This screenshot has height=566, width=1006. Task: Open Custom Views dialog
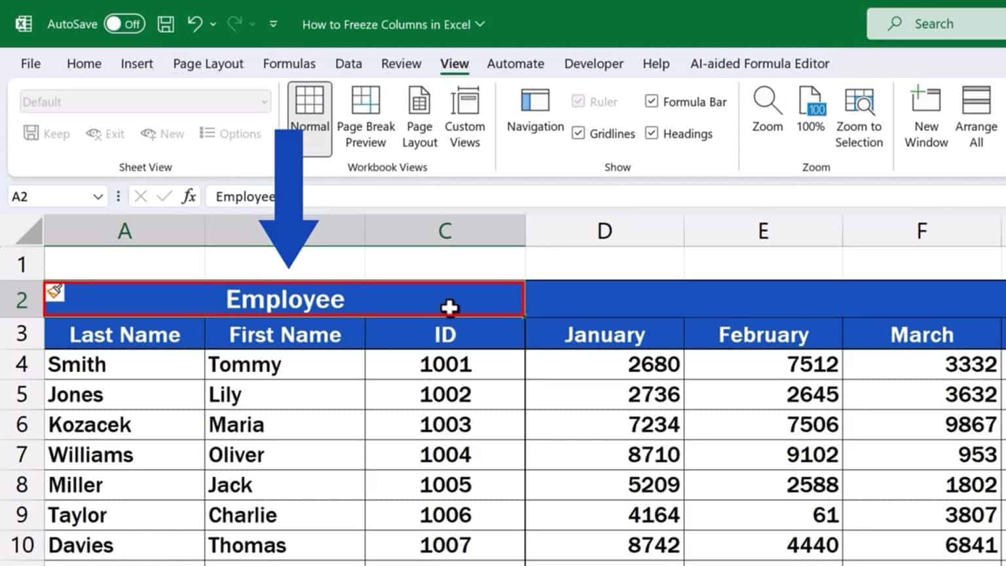464,117
